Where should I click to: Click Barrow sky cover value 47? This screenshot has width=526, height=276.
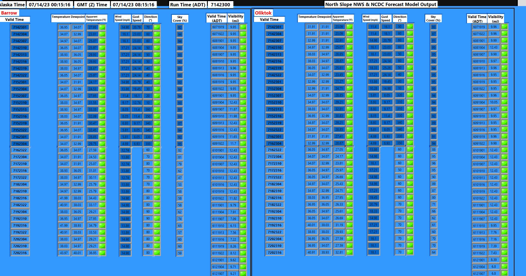180,178
